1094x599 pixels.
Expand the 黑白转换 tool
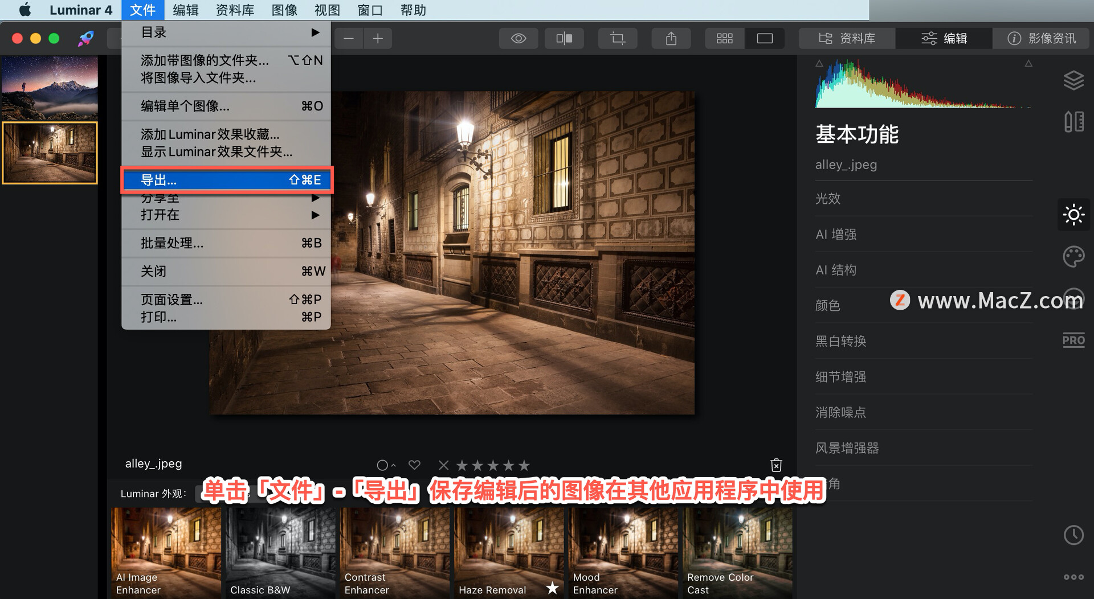(x=923, y=341)
